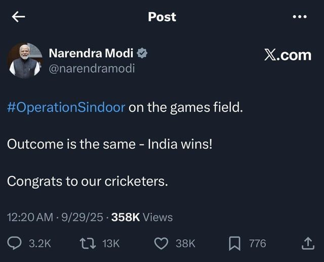The width and height of the screenshot is (324, 262).
Task: Click the 3.2K replies count
Action: tap(40, 244)
